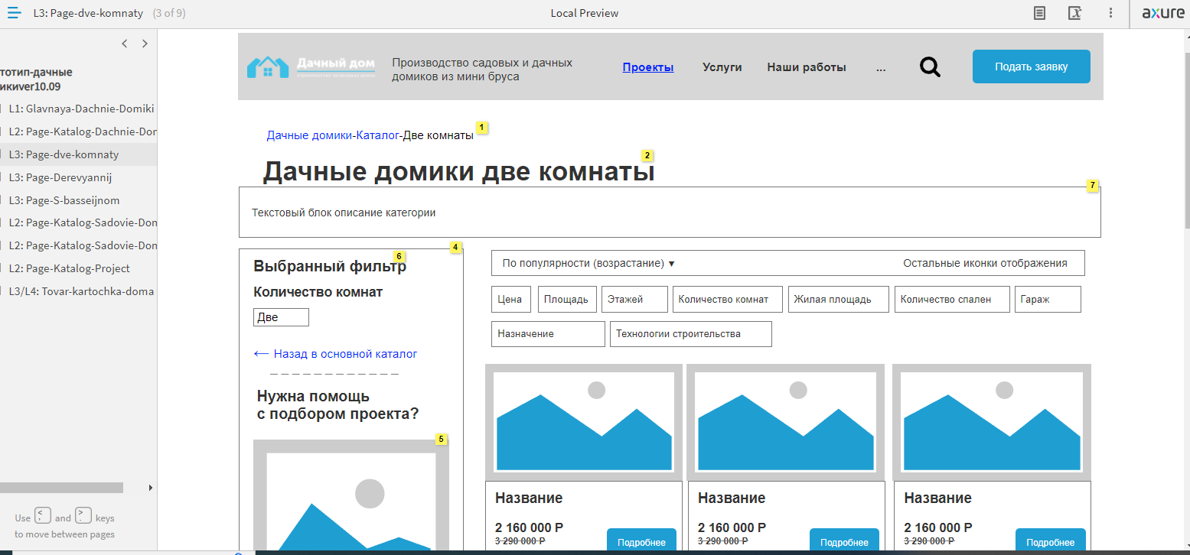Open the Этажей filter box

[x=634, y=300]
